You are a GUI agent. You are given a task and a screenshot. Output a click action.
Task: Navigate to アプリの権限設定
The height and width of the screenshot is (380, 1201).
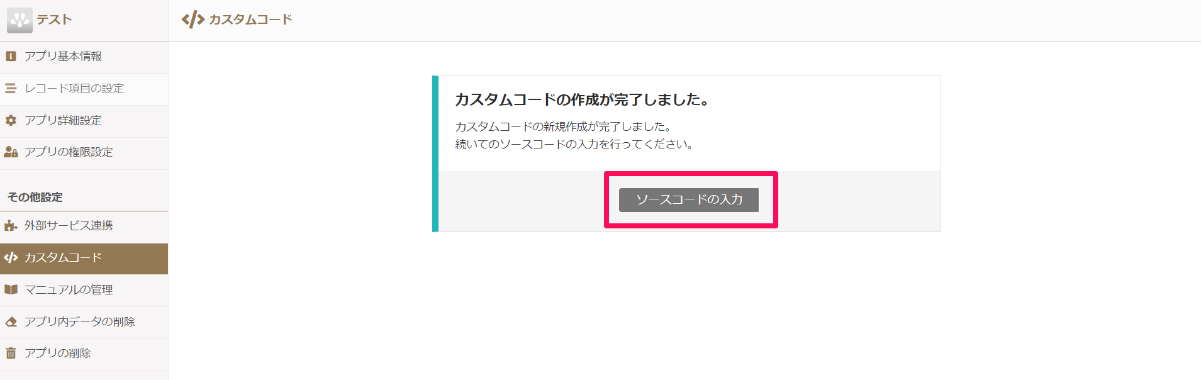[x=69, y=152]
